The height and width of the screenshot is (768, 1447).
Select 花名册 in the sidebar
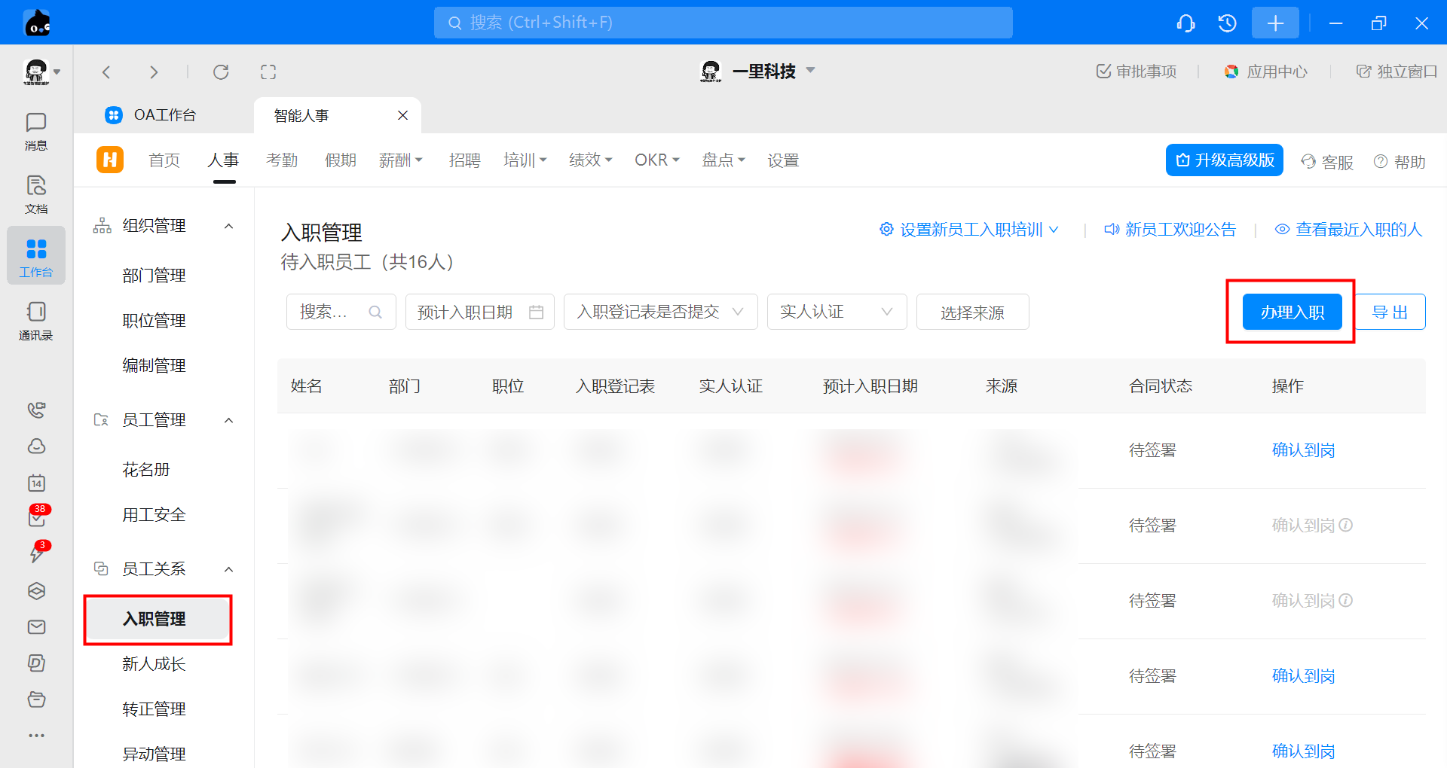[146, 470]
